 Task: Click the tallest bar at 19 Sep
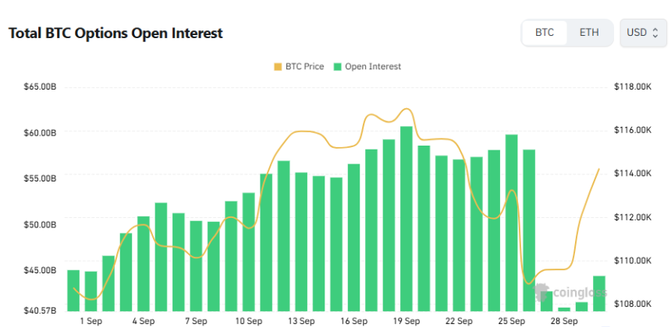407,218
